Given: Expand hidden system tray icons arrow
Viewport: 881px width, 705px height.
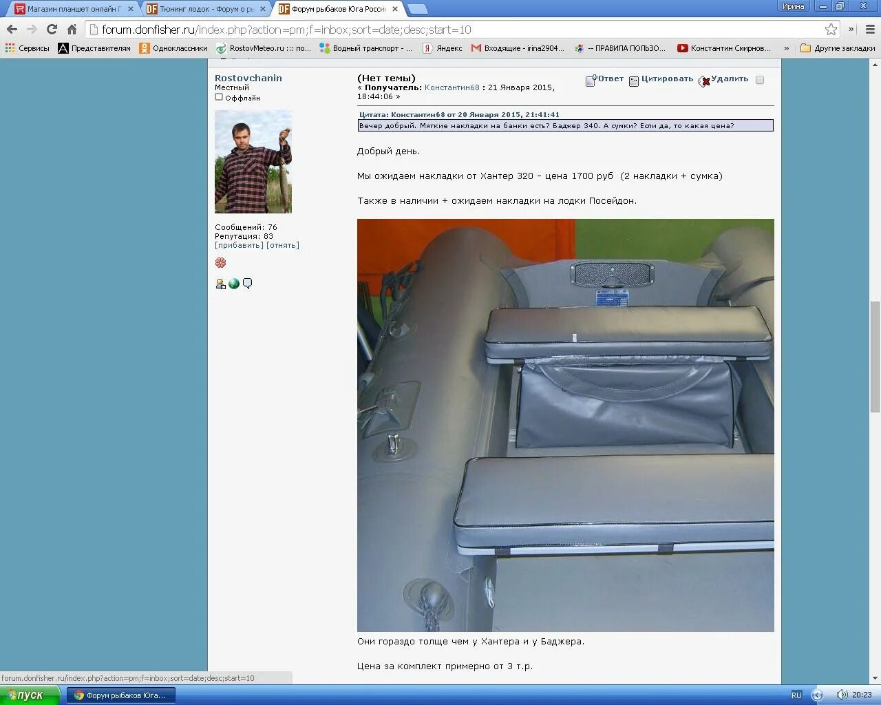Looking at the screenshot, I should [818, 695].
